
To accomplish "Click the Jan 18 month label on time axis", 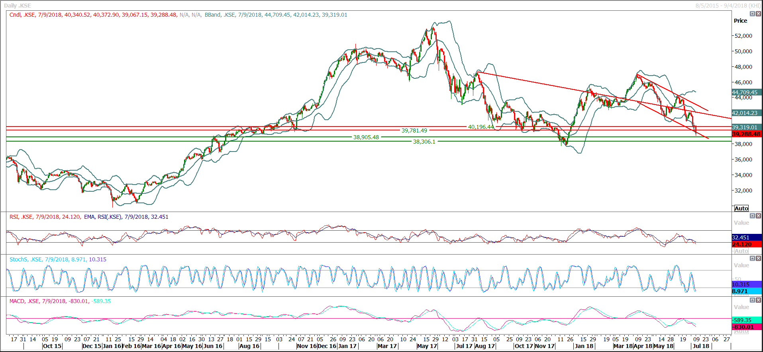I will tap(585, 346).
